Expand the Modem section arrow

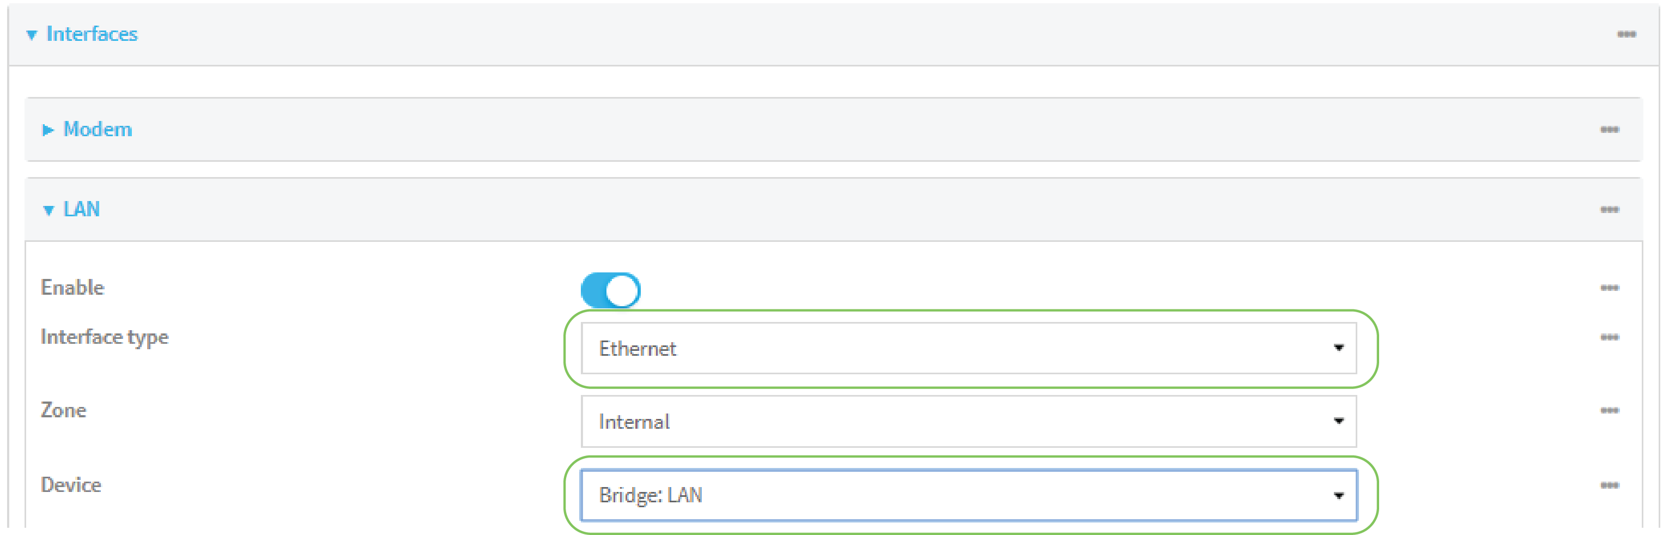pos(47,130)
